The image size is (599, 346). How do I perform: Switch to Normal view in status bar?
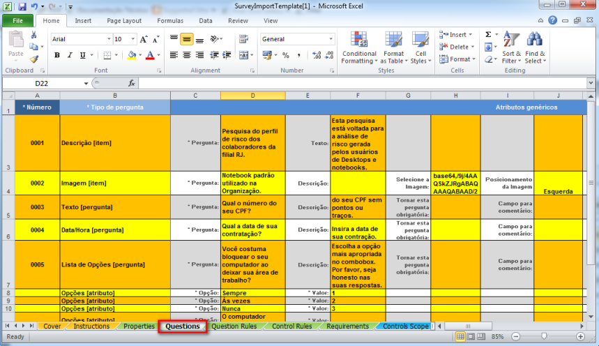460,336
